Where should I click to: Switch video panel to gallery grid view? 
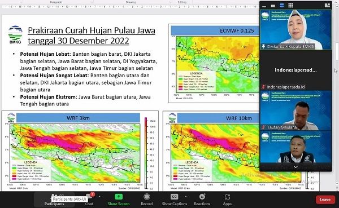click(x=290, y=6)
